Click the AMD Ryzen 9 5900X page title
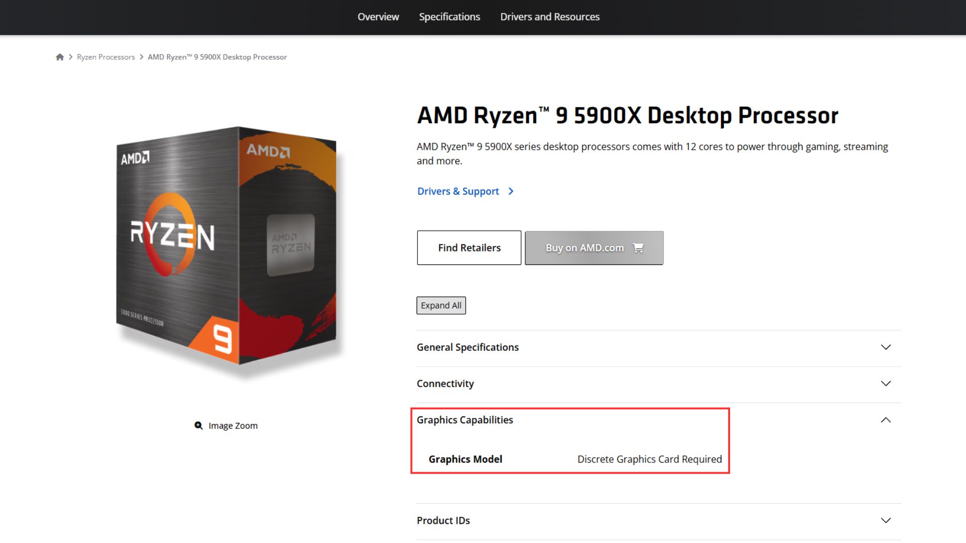The width and height of the screenshot is (966, 543). point(627,115)
